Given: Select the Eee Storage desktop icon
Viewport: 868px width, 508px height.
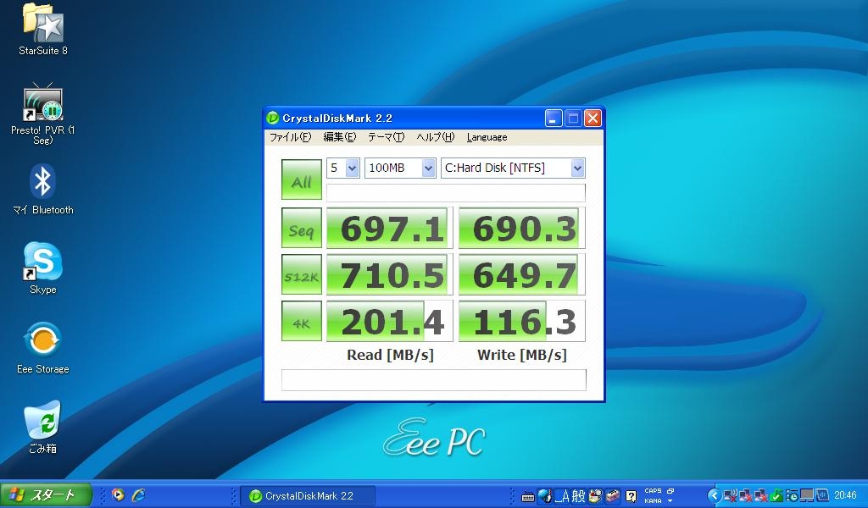Looking at the screenshot, I should click(x=42, y=348).
